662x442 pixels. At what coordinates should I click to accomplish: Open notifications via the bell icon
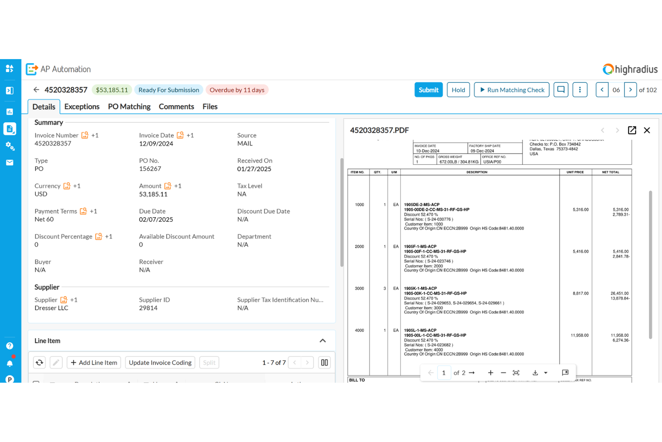[10, 363]
